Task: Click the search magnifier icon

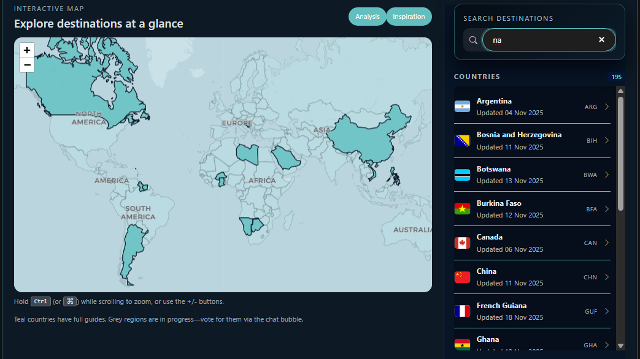Action: click(473, 40)
